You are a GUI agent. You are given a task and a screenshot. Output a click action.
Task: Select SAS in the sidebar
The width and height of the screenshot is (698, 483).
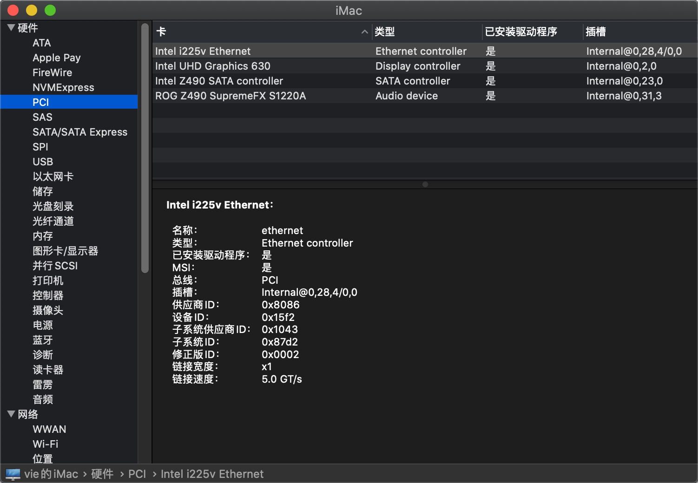pos(42,117)
